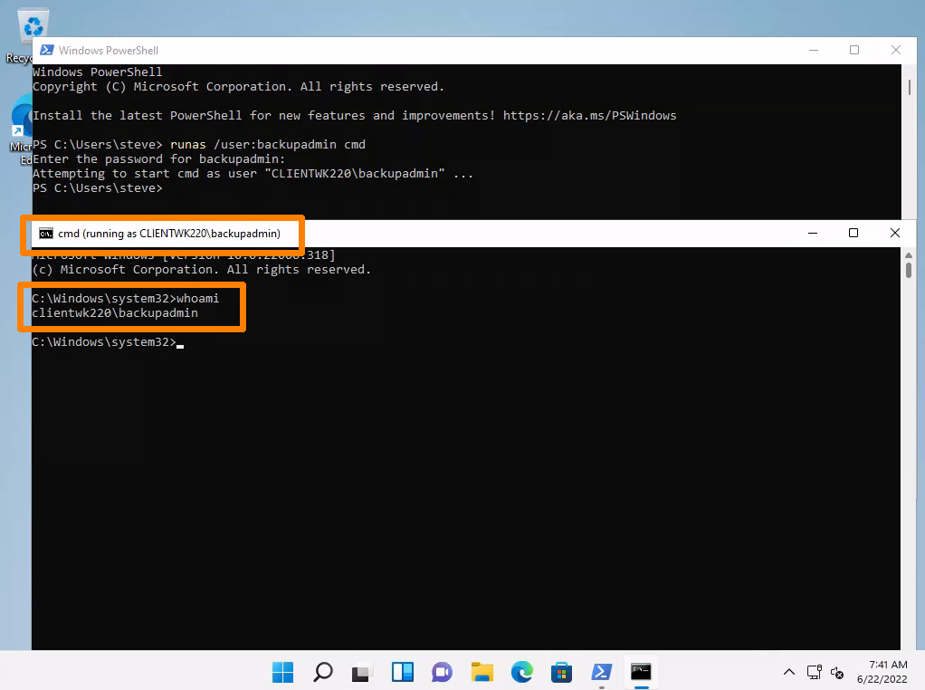
Task: Switch to PowerShell via its taskbar icon
Action: (602, 672)
